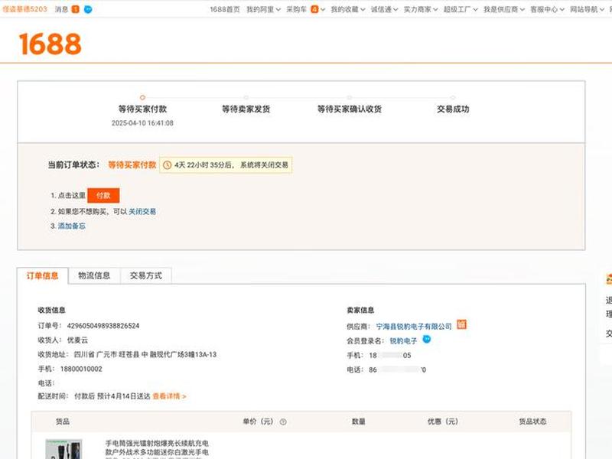Click the 数量 column header

pyautogui.click(x=358, y=422)
